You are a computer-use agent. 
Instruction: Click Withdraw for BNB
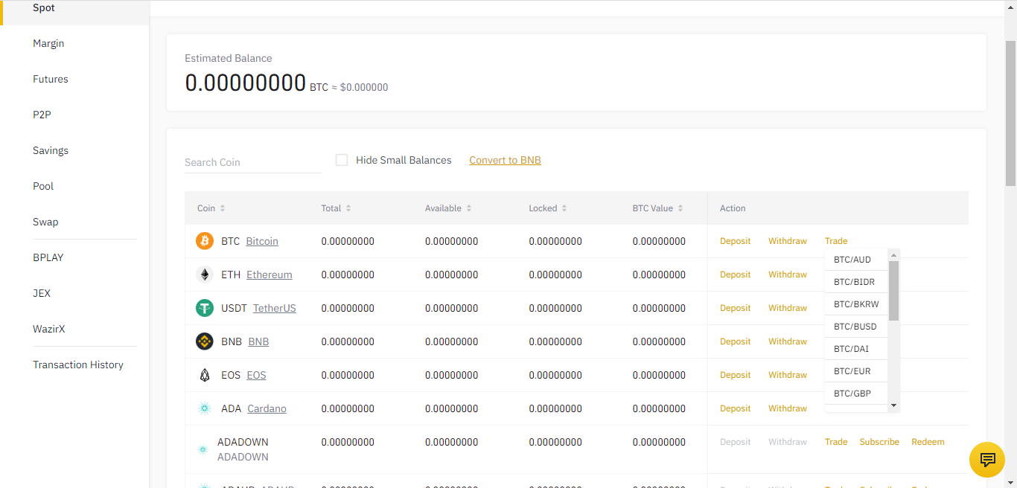click(x=788, y=341)
